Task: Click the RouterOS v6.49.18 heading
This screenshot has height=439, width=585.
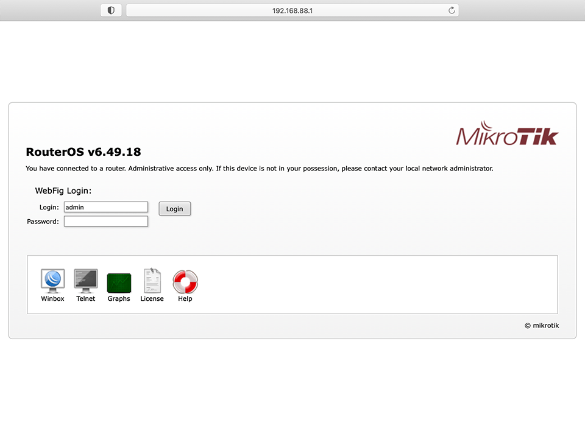Action: [83, 152]
